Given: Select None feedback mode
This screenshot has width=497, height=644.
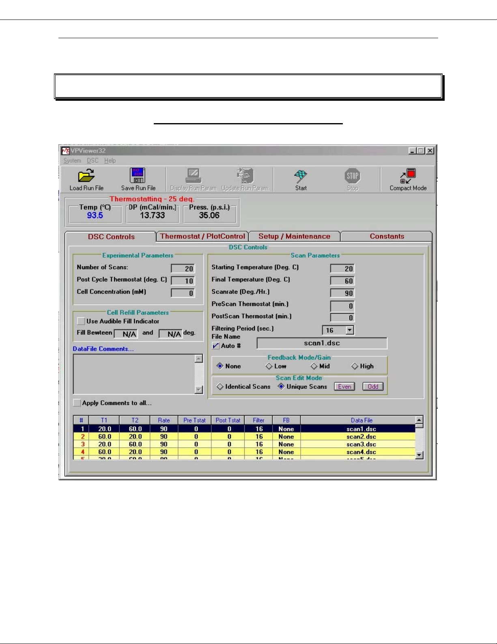Looking at the screenshot, I should [x=220, y=366].
